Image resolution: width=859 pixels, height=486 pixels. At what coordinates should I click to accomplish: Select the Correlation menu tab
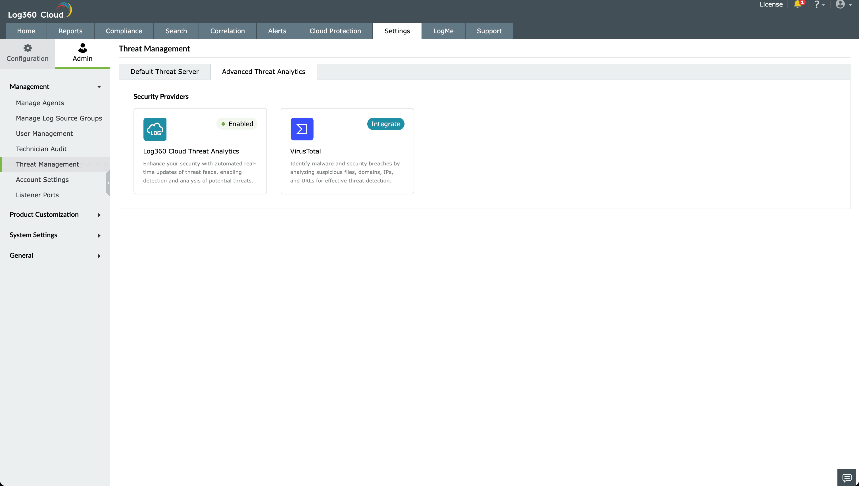[227, 31]
